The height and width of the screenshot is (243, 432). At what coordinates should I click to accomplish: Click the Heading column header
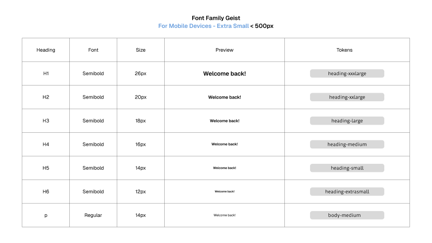coord(46,50)
